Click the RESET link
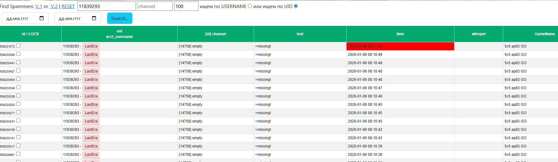Image resolution: width=558 pixels, height=162 pixels. pos(68,6)
